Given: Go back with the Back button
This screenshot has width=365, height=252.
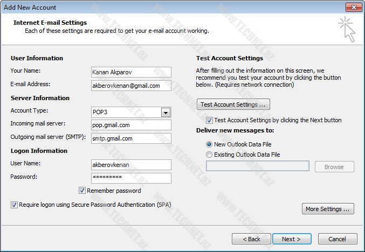Looking at the screenshot, I should click(x=251, y=239).
